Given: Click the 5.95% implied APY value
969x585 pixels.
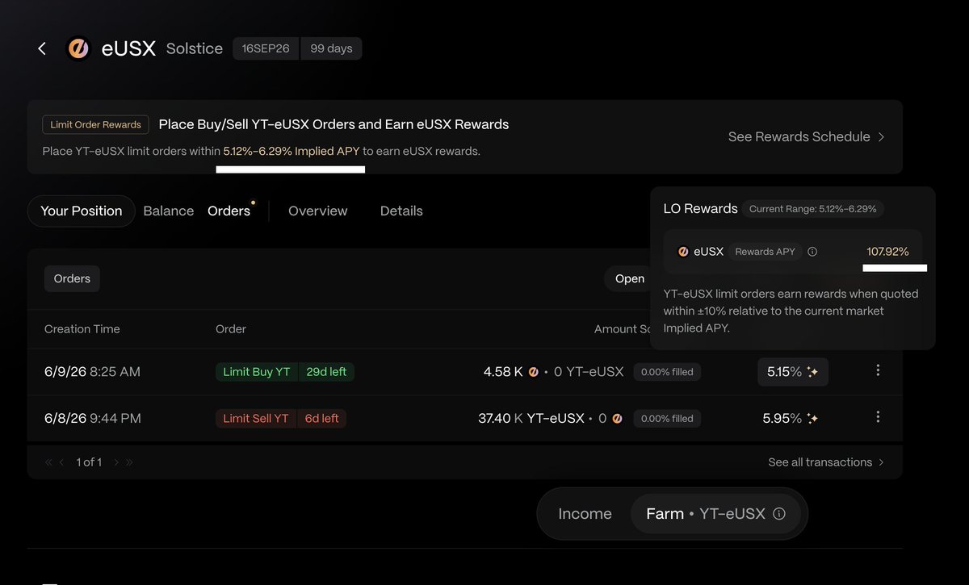Looking at the screenshot, I should [782, 419].
